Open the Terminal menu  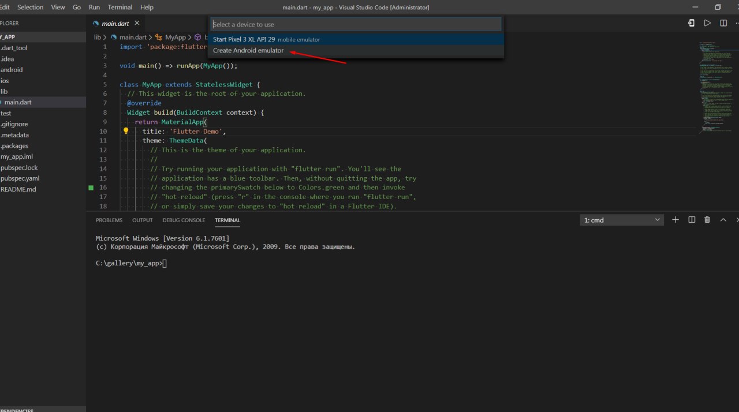point(120,7)
